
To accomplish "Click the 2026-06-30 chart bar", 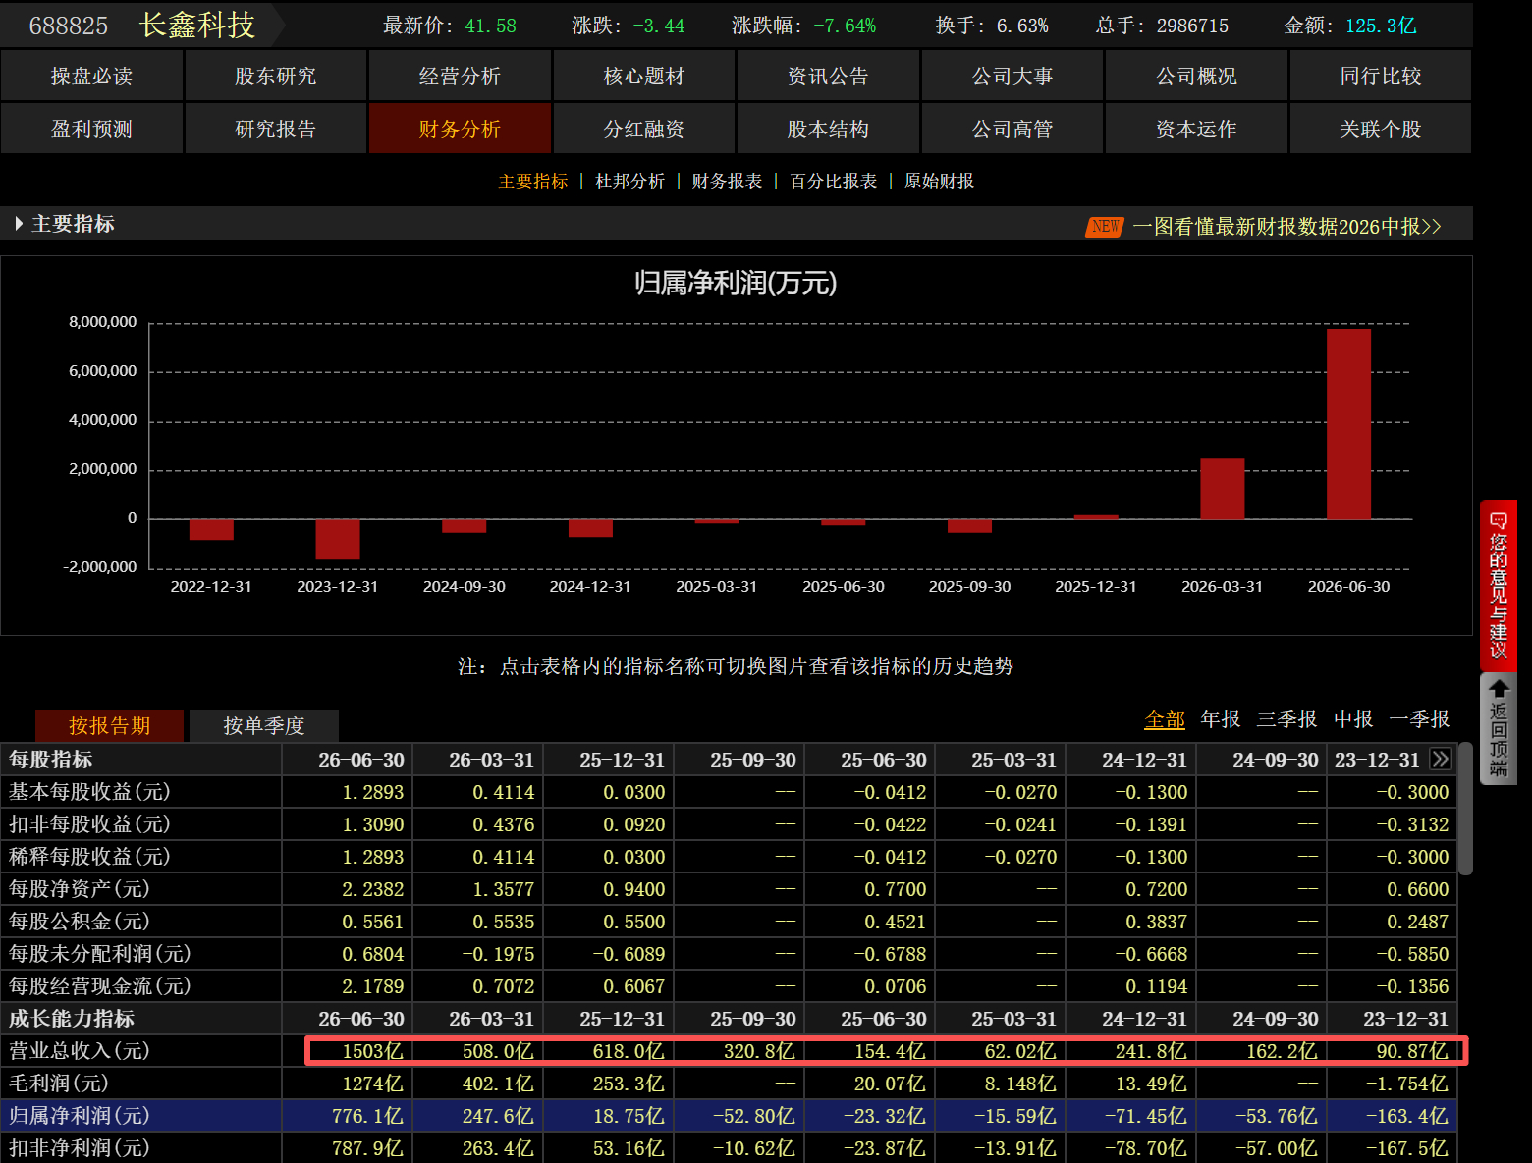I will pos(1348,424).
